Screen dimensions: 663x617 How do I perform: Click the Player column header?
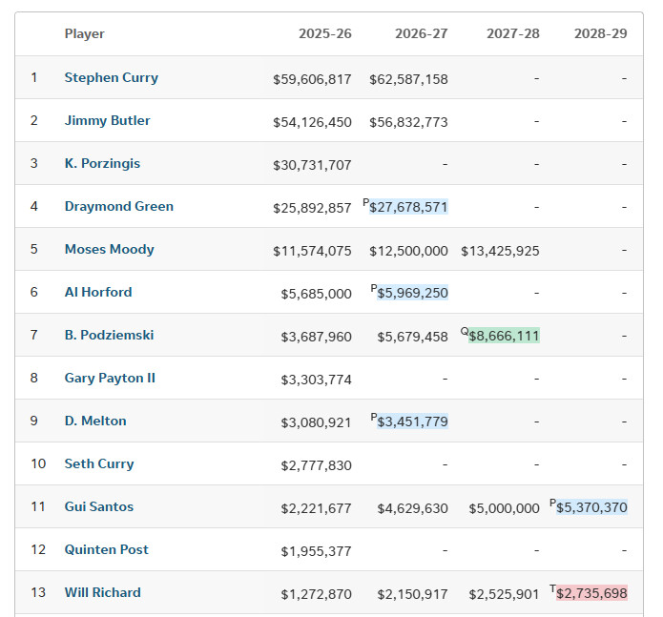coord(84,34)
